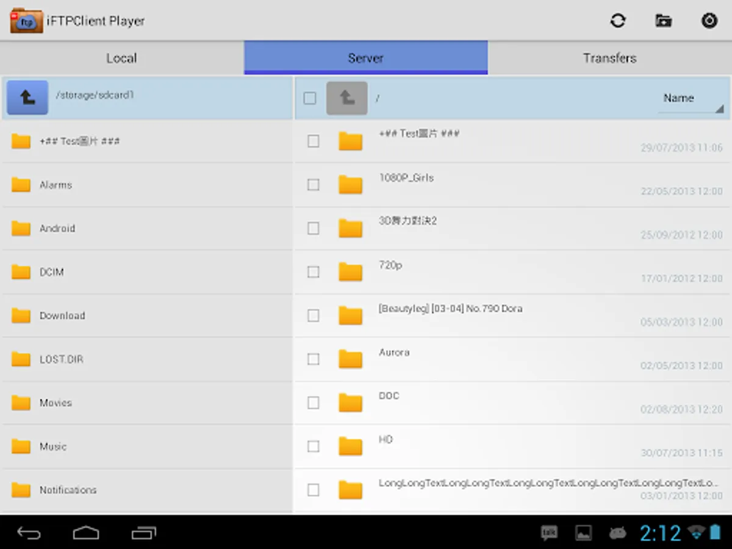Image resolution: width=732 pixels, height=549 pixels.
Task: Check the box for 1080P_Girls
Action: point(314,185)
